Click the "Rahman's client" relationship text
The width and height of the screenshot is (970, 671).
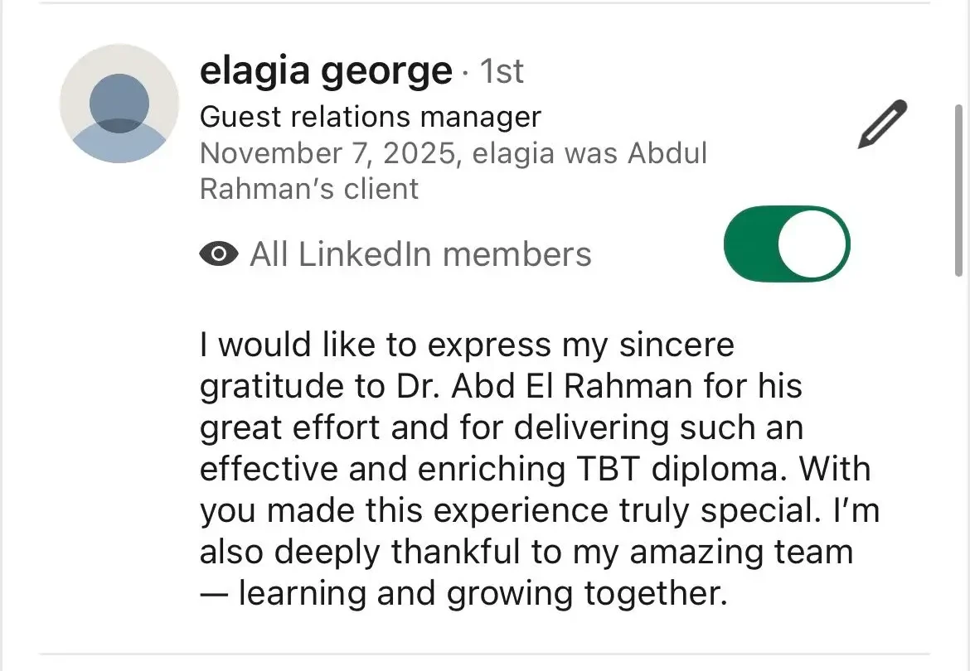click(309, 189)
